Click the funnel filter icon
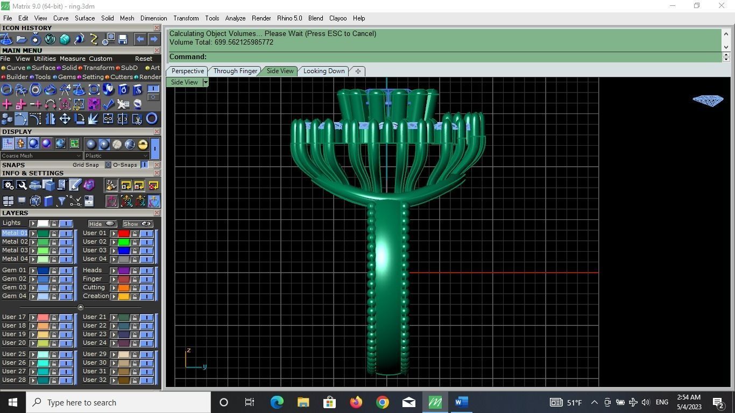The image size is (735, 413). 62,201
